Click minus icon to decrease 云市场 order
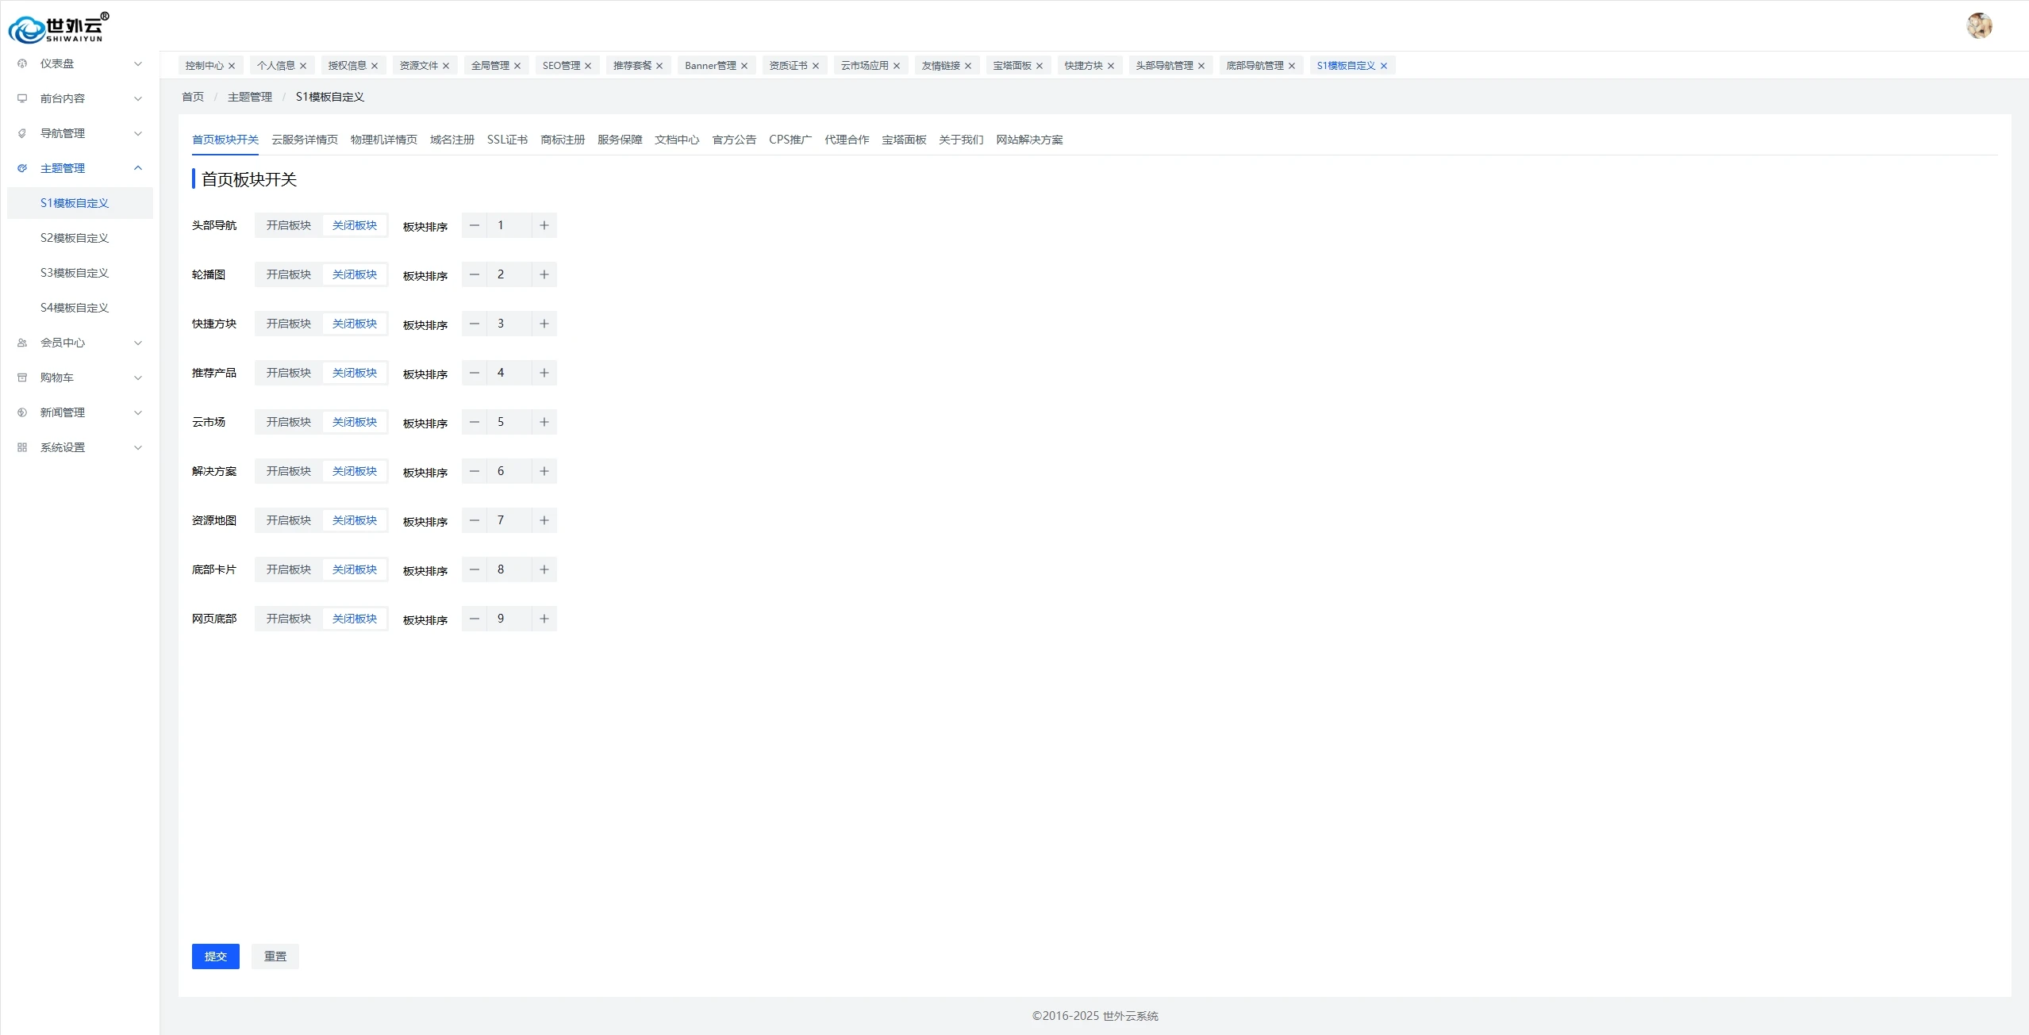Viewport: 2029px width, 1035px height. point(475,422)
